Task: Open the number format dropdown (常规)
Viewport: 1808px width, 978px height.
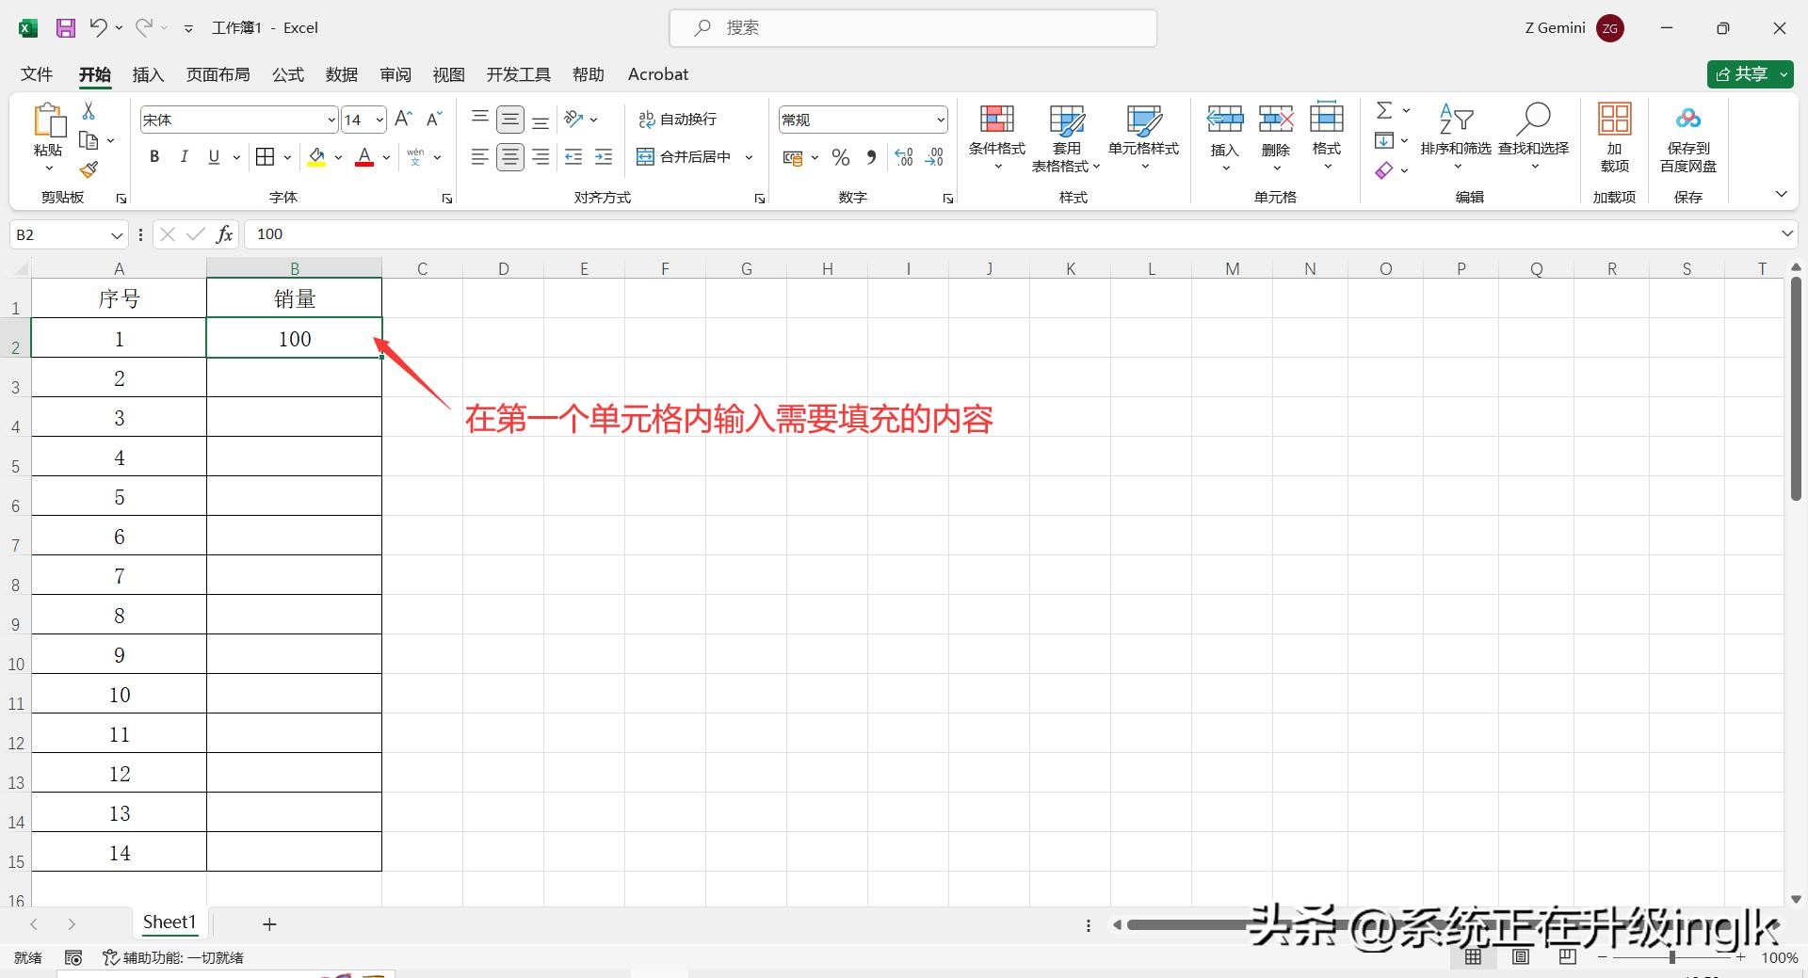Action: [940, 120]
